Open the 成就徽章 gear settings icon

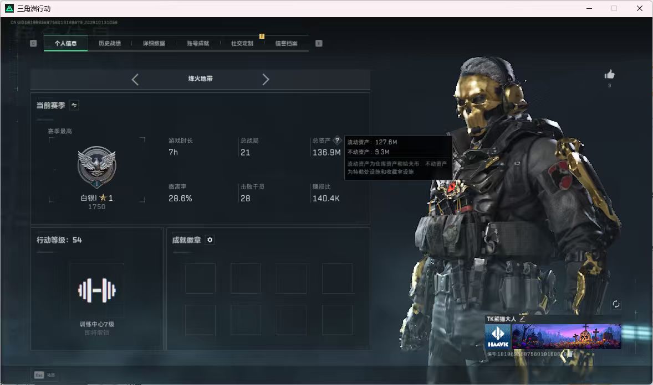click(x=210, y=240)
